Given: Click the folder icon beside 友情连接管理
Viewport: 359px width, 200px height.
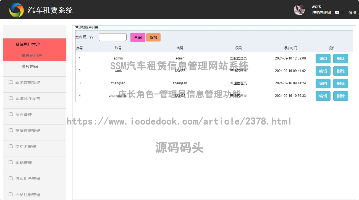Looking at the screenshot, I should (11, 130).
